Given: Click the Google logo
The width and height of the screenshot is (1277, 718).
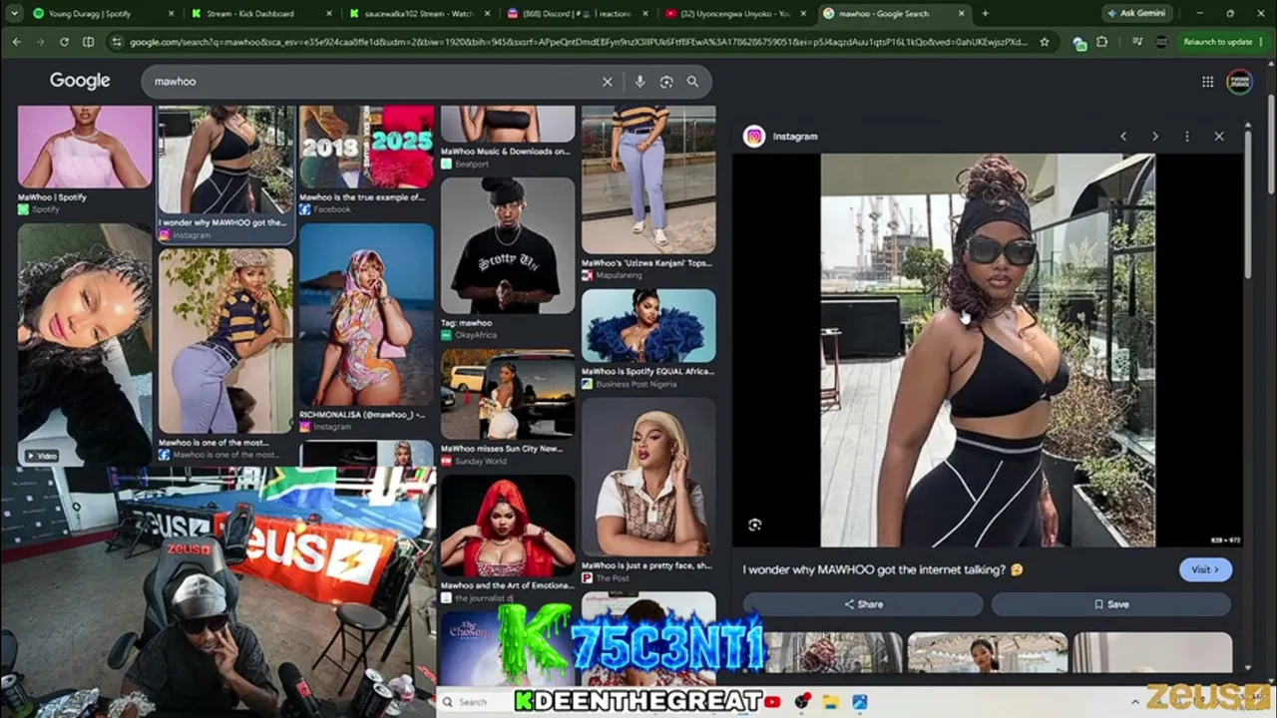Looking at the screenshot, I should pos(80,82).
